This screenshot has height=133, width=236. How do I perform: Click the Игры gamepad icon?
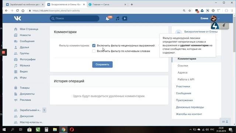[15, 78]
